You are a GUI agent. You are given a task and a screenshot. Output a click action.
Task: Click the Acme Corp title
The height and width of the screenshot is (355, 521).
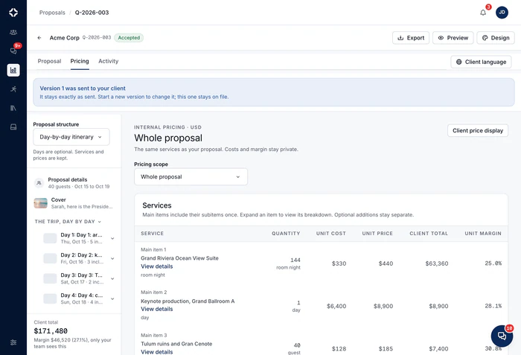(x=65, y=38)
